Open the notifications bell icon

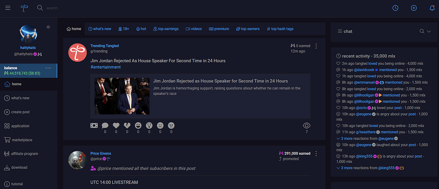[432, 8]
